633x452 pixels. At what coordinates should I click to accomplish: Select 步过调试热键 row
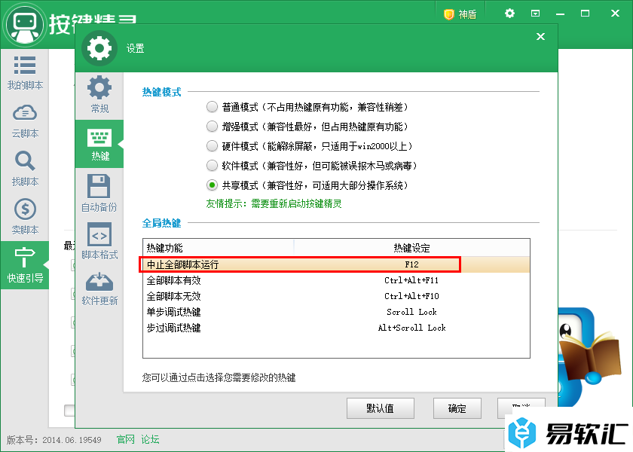336,328
